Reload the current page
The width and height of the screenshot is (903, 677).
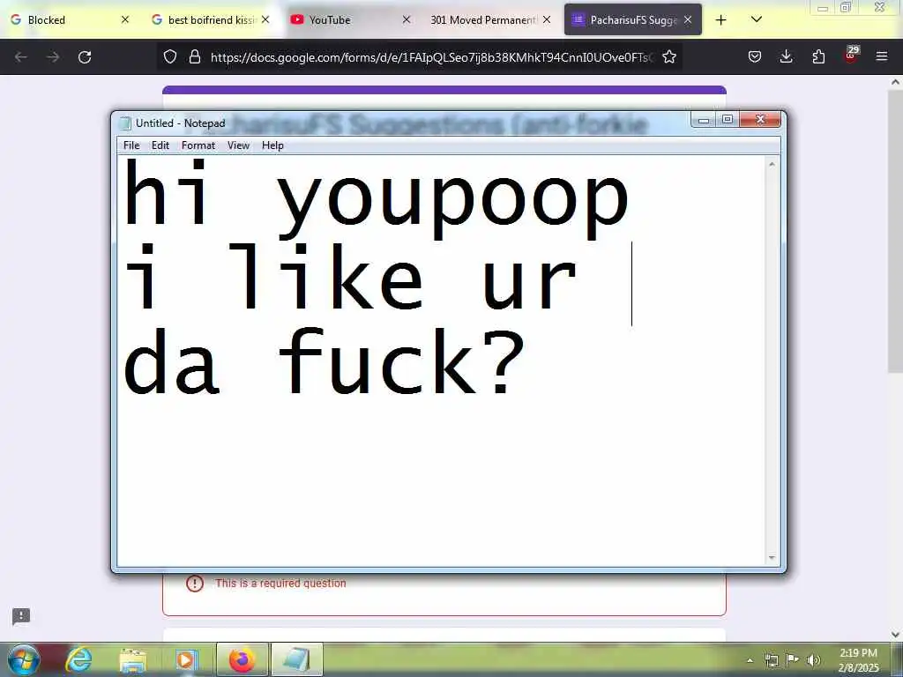tap(85, 57)
